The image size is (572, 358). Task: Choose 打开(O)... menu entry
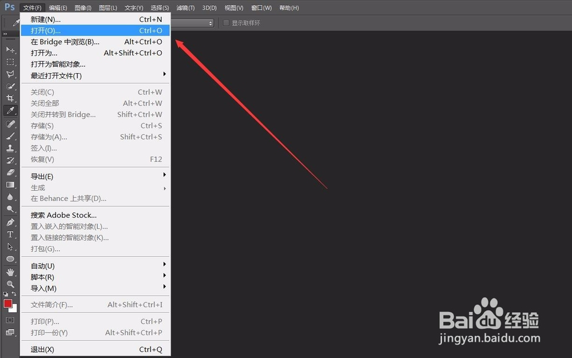coord(95,31)
